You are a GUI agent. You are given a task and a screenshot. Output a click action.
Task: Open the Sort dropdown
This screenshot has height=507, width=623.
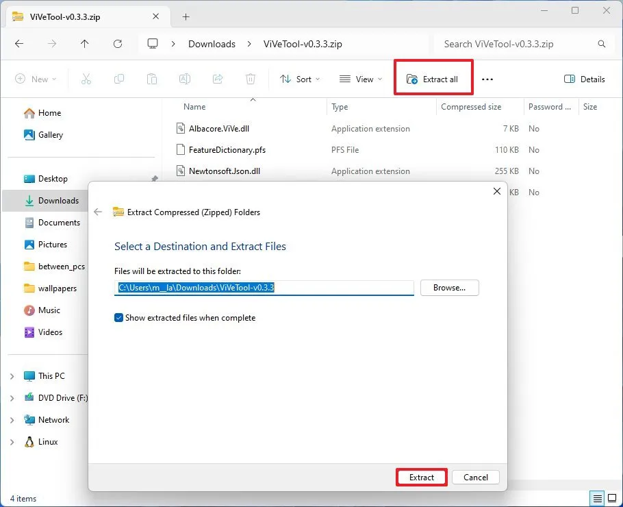(300, 79)
